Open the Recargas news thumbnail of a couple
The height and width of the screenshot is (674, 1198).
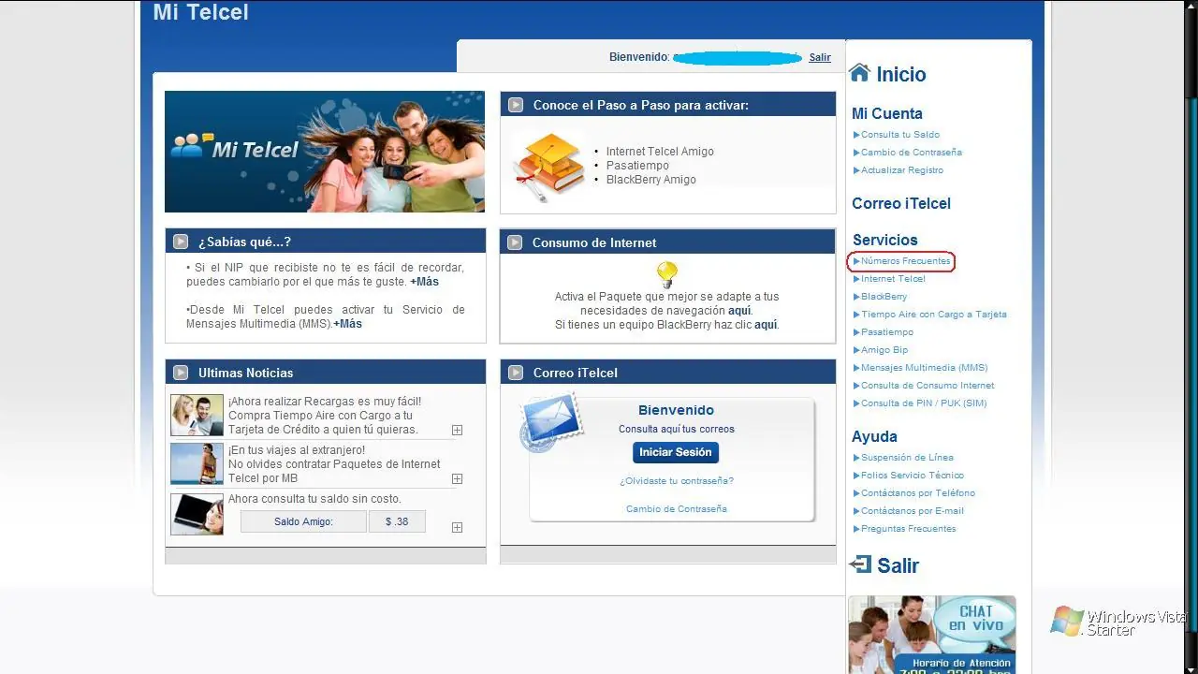(197, 415)
